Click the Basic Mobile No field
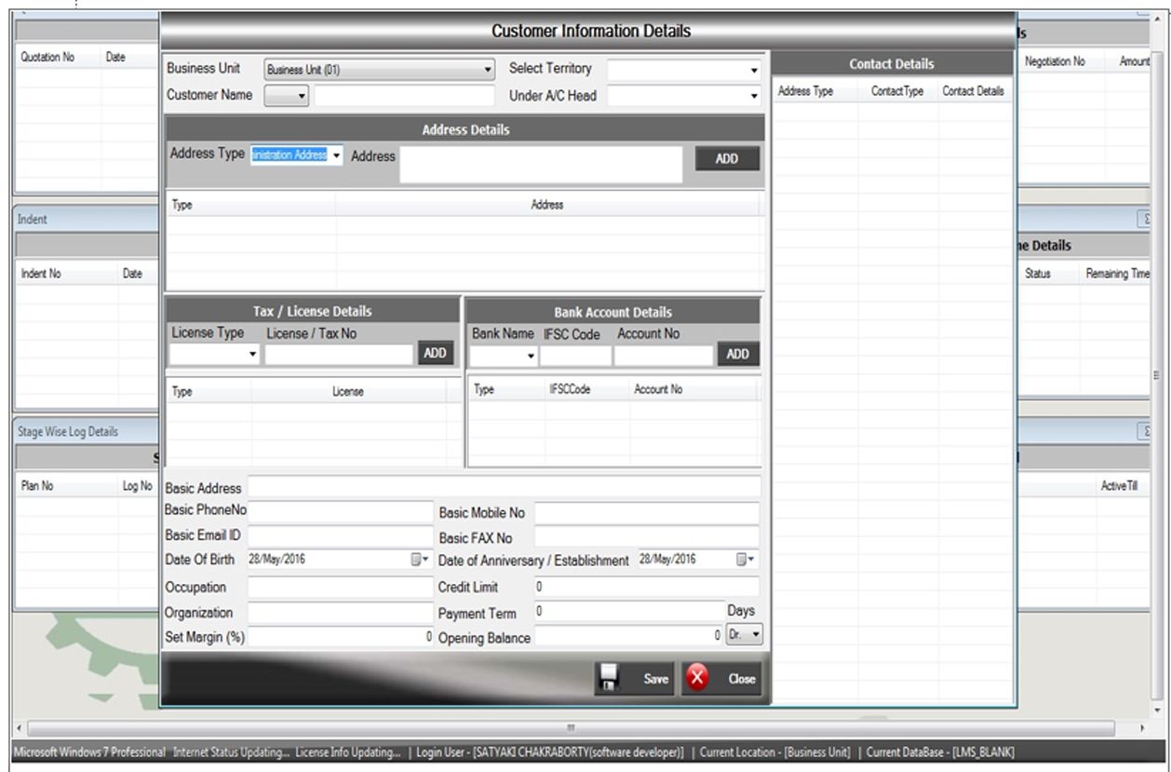The image size is (1171, 772). (x=647, y=512)
